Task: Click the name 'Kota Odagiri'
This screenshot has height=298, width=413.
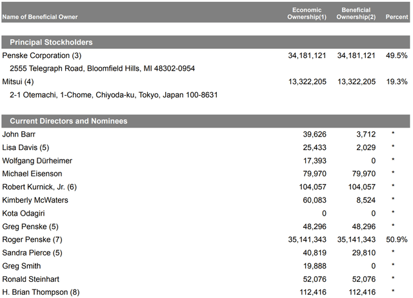Action: pos(23,213)
